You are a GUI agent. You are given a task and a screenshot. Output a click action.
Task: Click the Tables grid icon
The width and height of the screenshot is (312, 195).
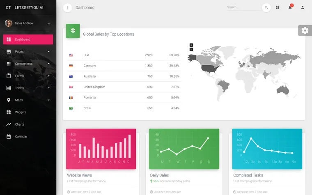click(x=9, y=88)
